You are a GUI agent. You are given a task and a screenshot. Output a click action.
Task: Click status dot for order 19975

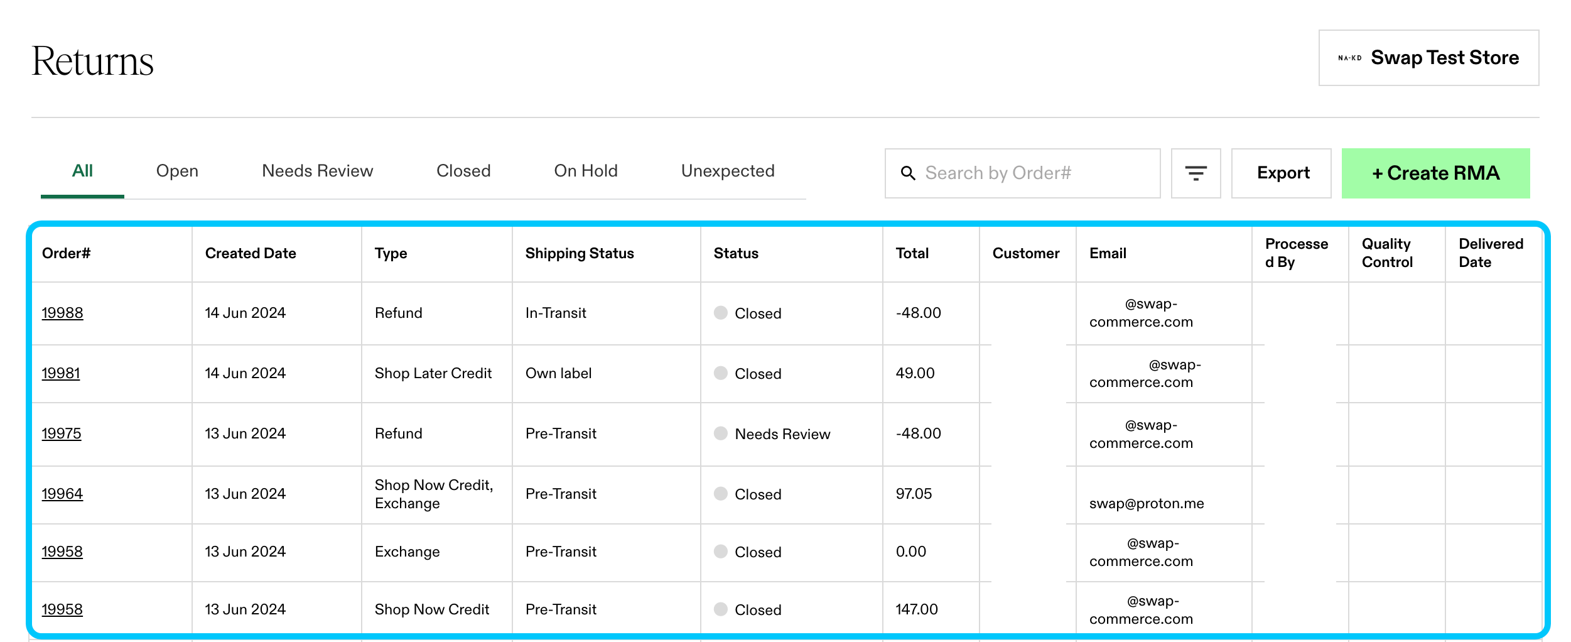[x=721, y=433]
